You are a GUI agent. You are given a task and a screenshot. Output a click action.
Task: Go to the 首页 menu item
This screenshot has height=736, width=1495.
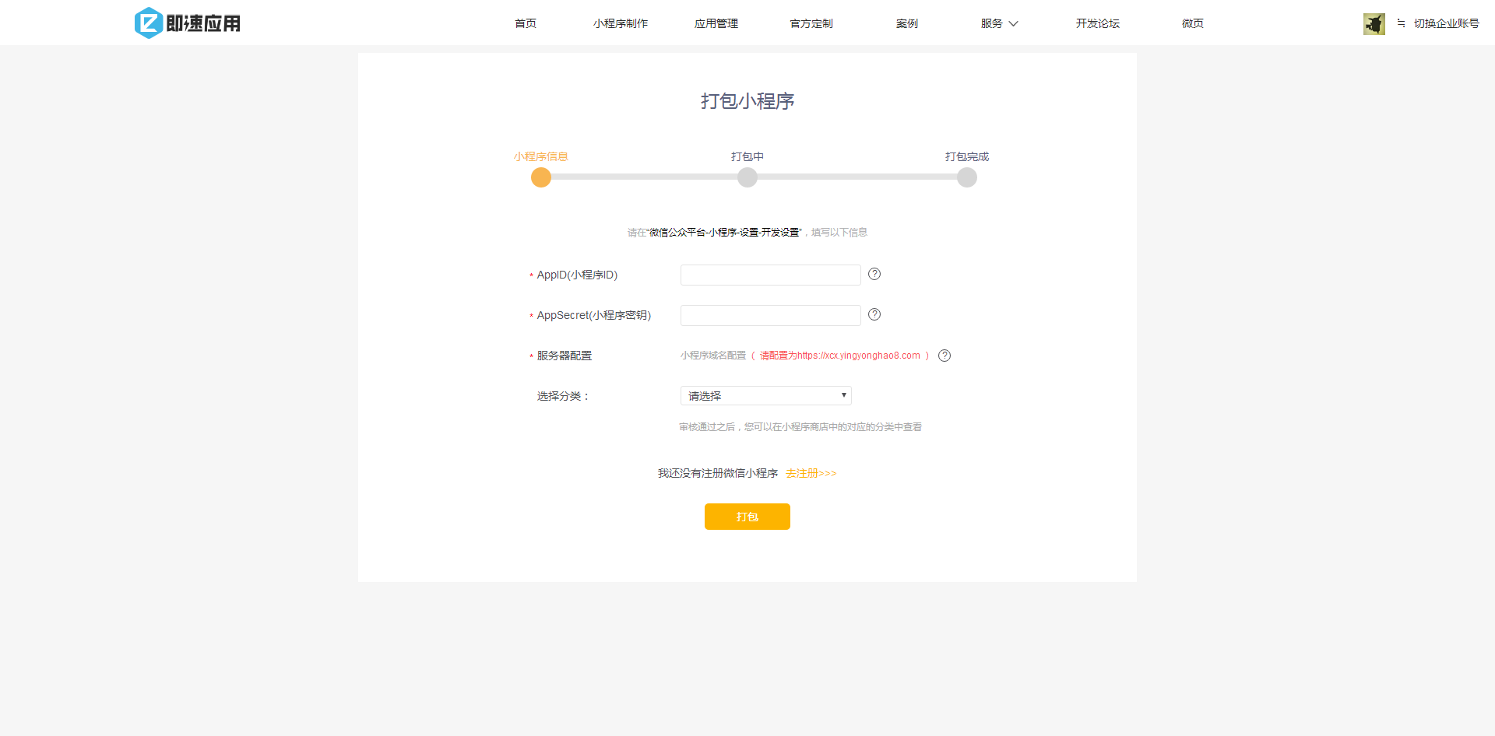click(525, 23)
